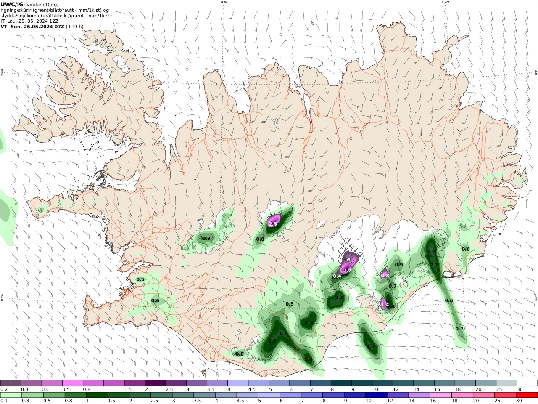Screen dimensions: 538x404
Task: Pick the pale green 0.1 rain legend swatch
Action: (x=11, y=395)
